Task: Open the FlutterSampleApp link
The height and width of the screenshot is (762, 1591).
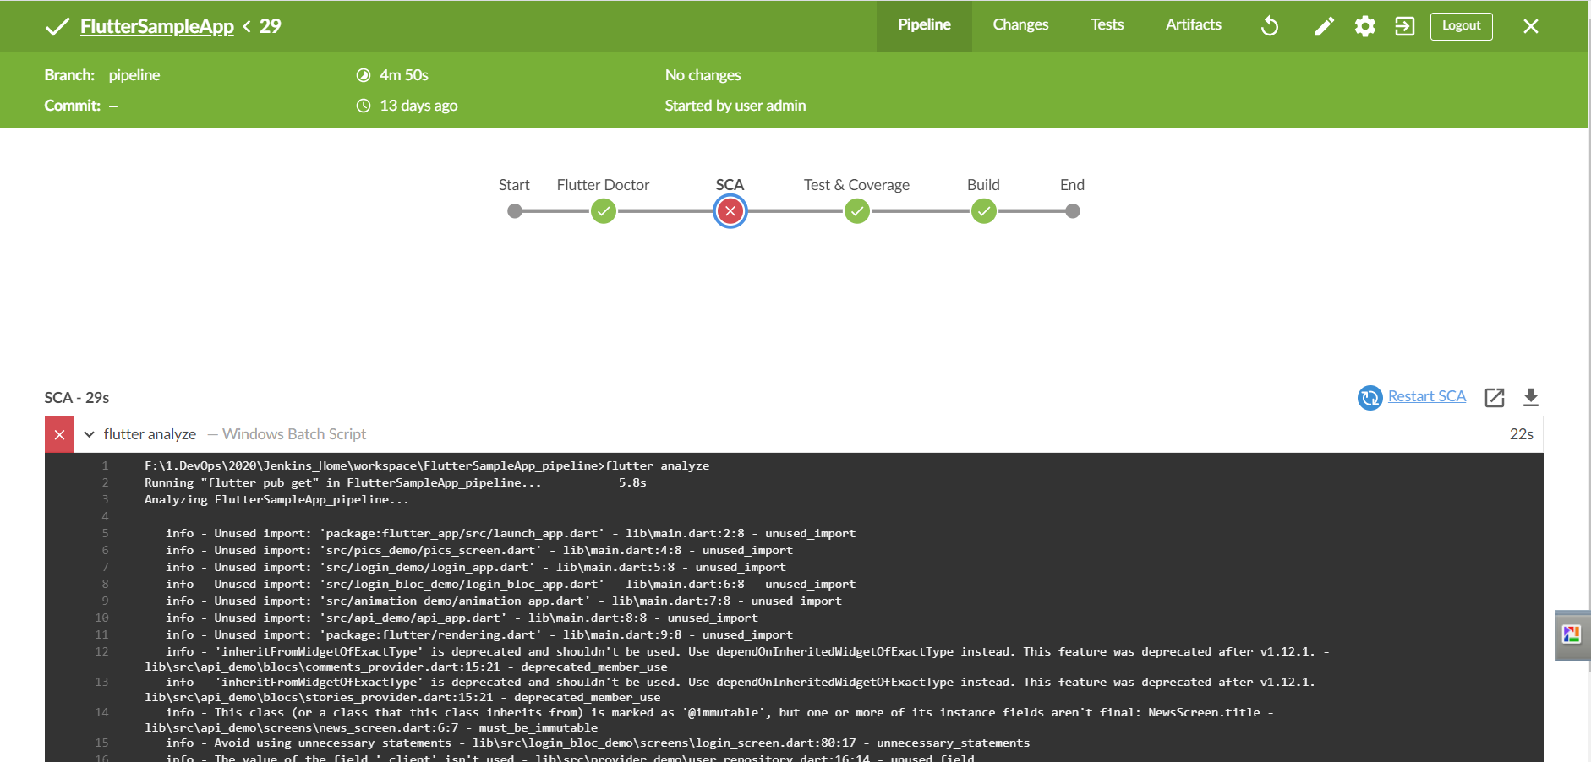Action: (157, 26)
